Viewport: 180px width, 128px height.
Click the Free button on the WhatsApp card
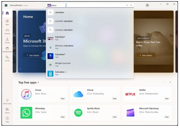point(63,117)
